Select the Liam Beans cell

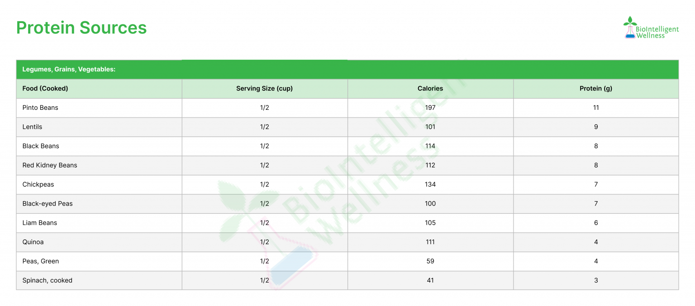[40, 223]
